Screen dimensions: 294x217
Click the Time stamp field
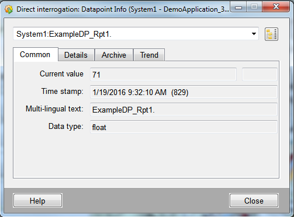pos(184,92)
